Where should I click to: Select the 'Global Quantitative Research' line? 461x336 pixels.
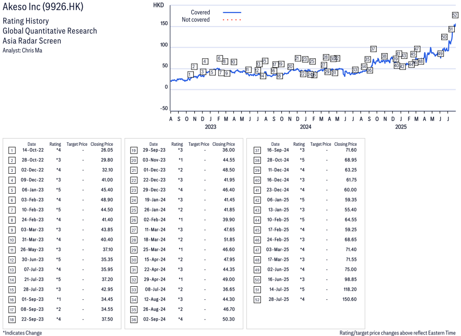[50, 31]
